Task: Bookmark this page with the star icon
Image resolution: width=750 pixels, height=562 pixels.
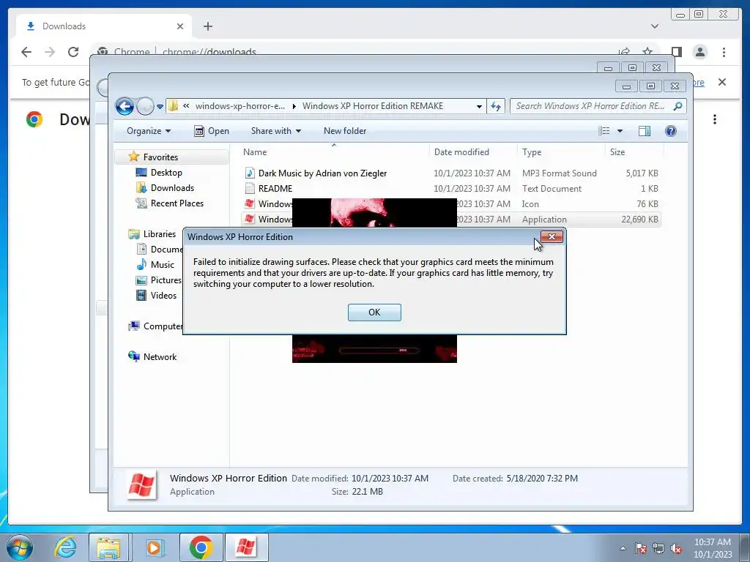Action: pyautogui.click(x=647, y=52)
